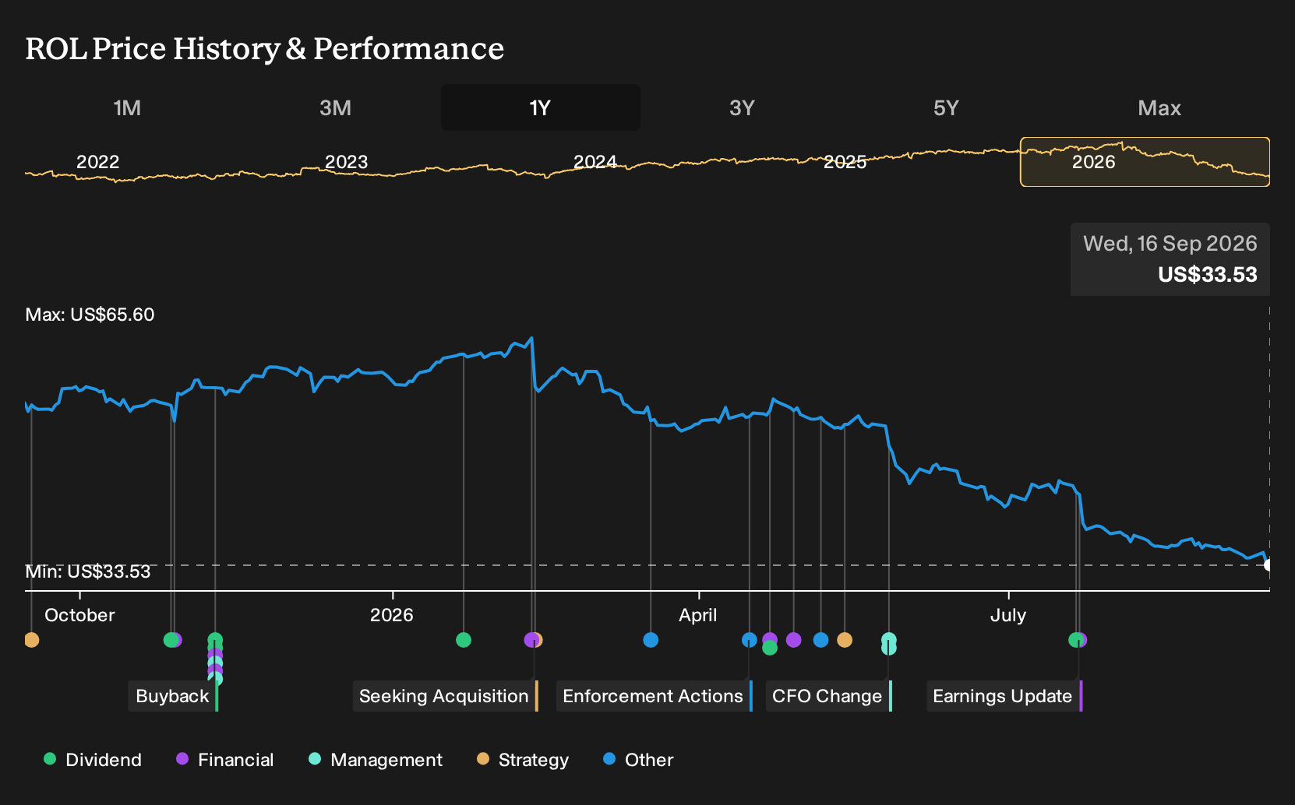The image size is (1295, 805).
Task: Click the 2022 region in overview timeline
Action: pyautogui.click(x=97, y=162)
